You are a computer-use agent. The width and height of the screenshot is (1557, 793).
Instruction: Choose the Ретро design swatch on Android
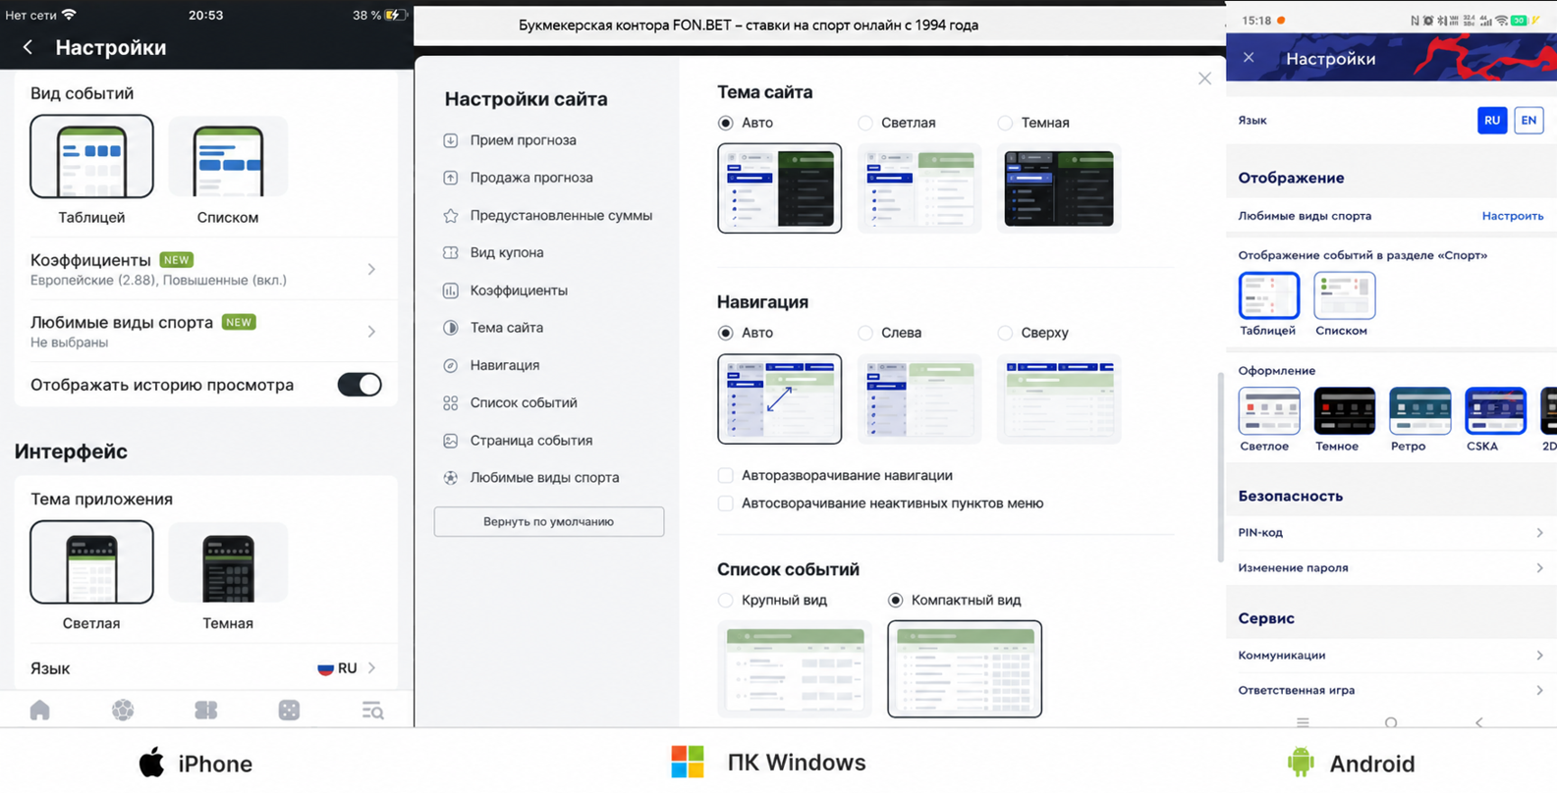pos(1420,411)
